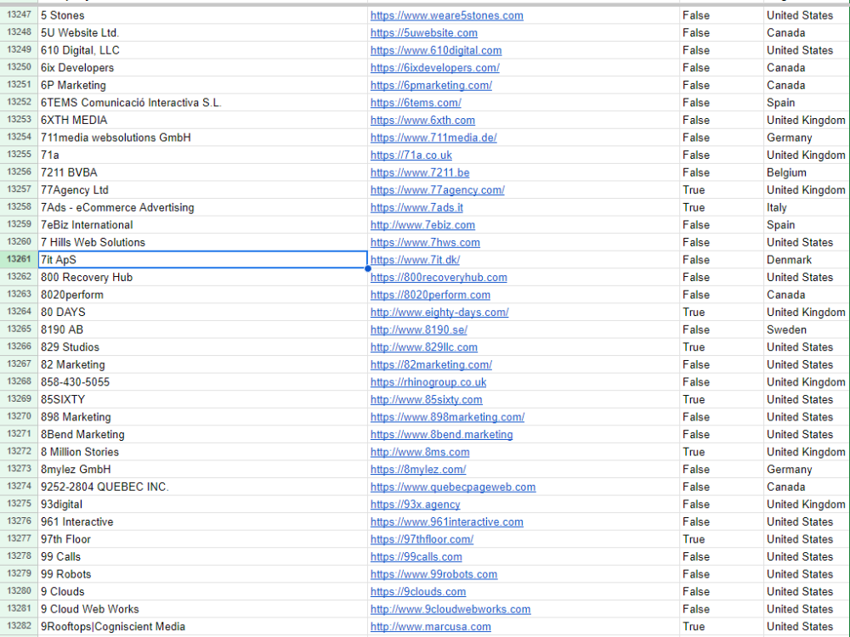Select 'United Kingdom' in 6XTH MEDIA row

coord(807,121)
